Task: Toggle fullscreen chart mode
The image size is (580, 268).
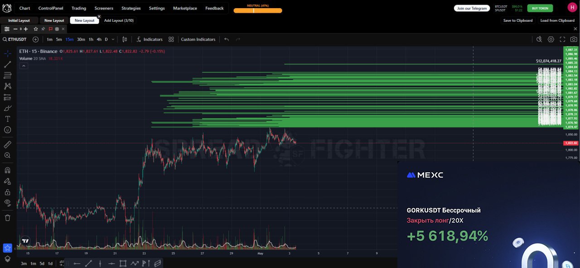Action: tap(562, 39)
